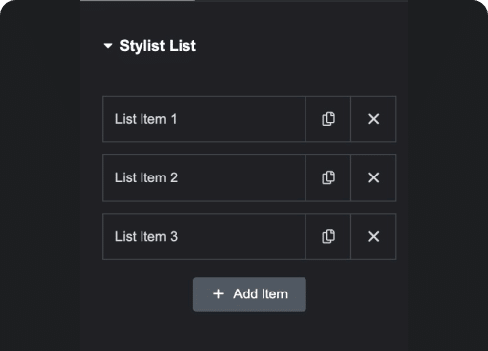The image size is (488, 351).
Task: Click empty panel area beneath Add Item button
Action: pos(244,333)
